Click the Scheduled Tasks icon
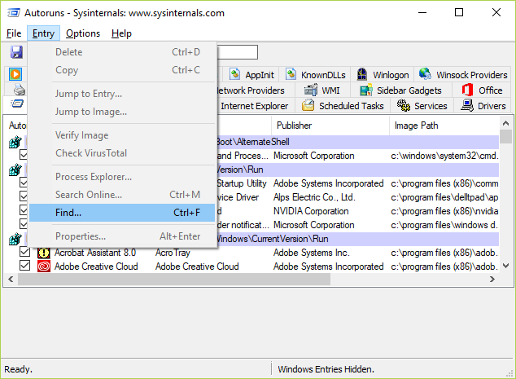This screenshot has width=516, height=379. coord(308,105)
